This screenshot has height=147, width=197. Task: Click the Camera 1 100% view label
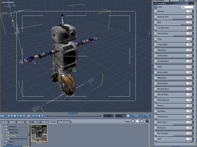[8, 2]
